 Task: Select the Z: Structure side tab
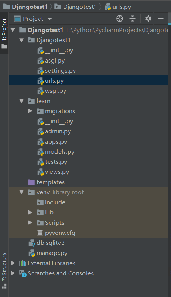click(x=4, y=270)
